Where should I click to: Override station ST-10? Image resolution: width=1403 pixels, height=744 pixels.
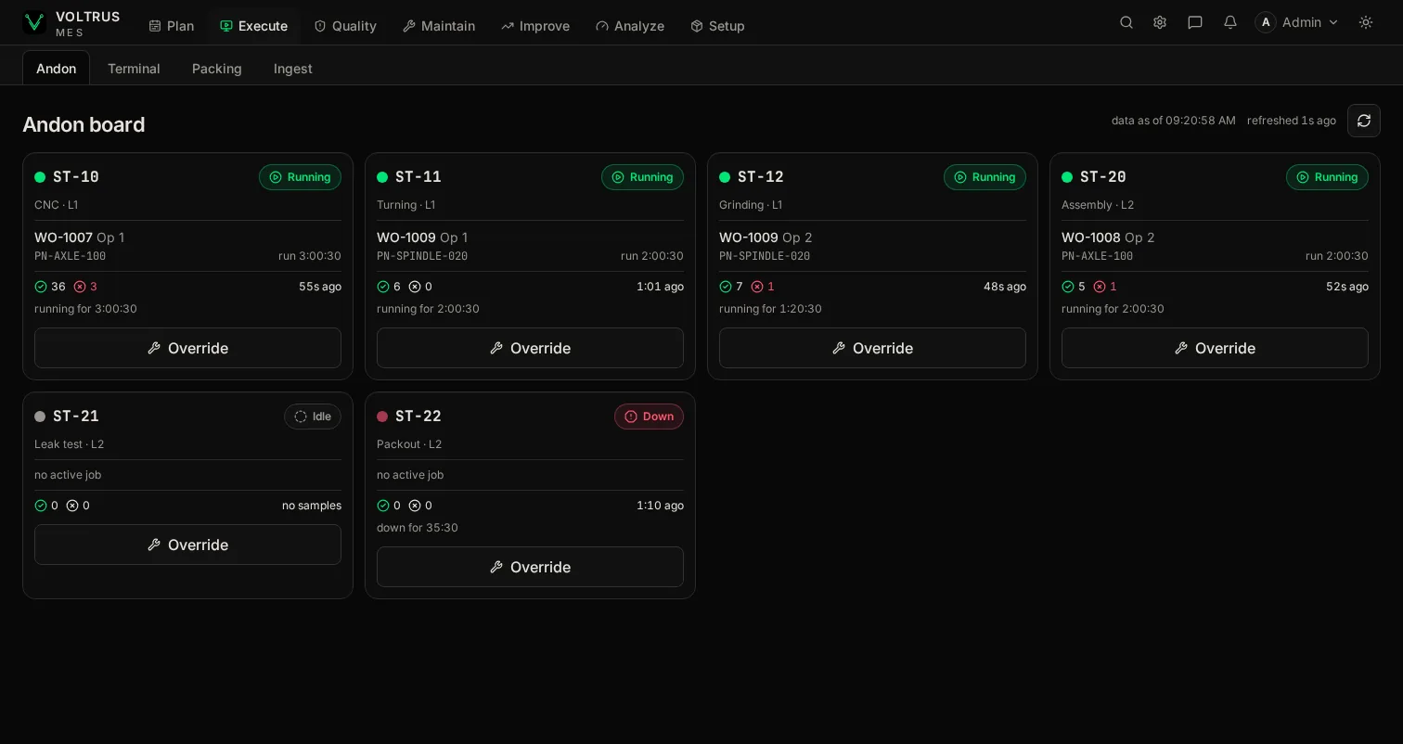point(187,348)
